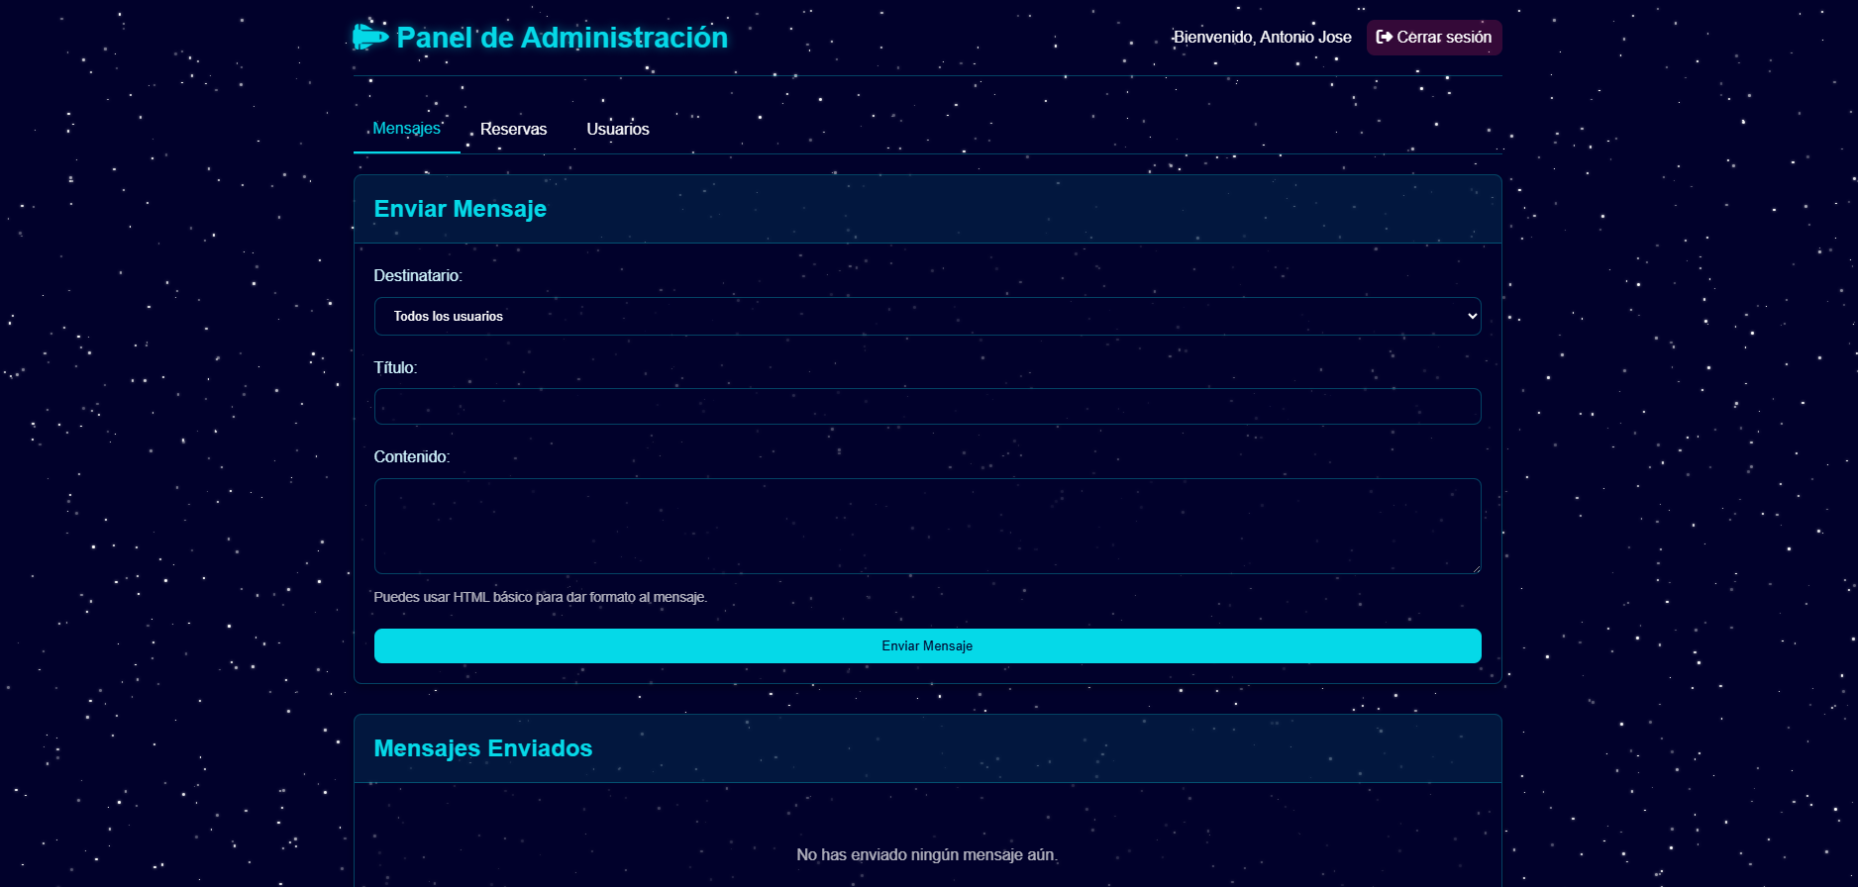Click the Contenido label
The height and width of the screenshot is (887, 1858).
pyautogui.click(x=412, y=457)
